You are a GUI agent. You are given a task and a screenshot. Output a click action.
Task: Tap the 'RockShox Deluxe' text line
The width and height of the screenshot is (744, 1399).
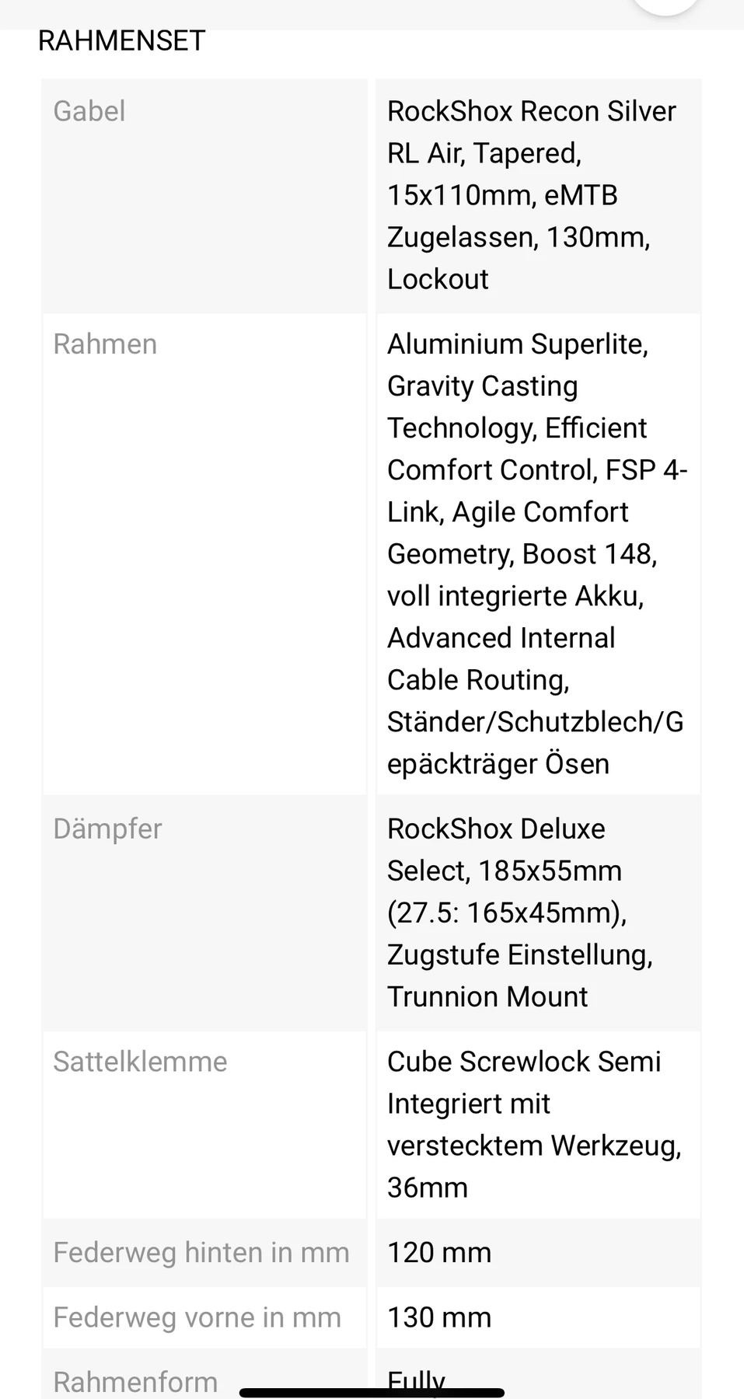(496, 829)
